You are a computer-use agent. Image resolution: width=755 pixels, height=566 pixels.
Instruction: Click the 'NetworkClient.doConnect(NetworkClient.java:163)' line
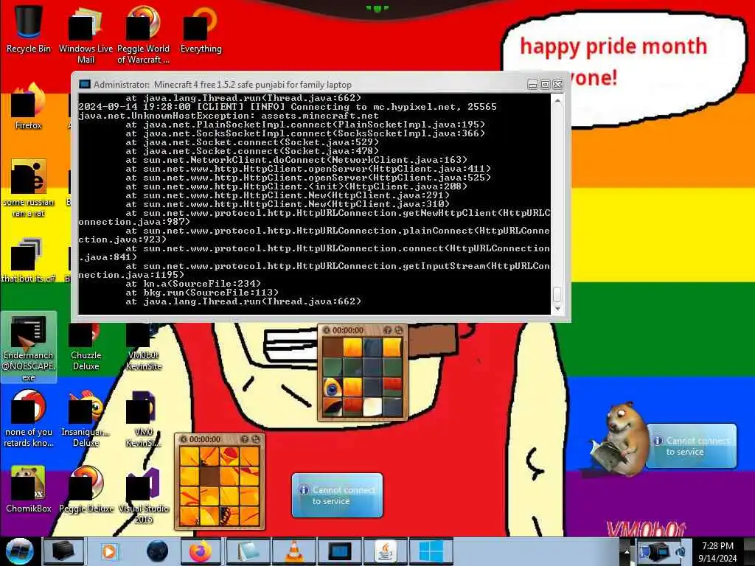click(296, 160)
